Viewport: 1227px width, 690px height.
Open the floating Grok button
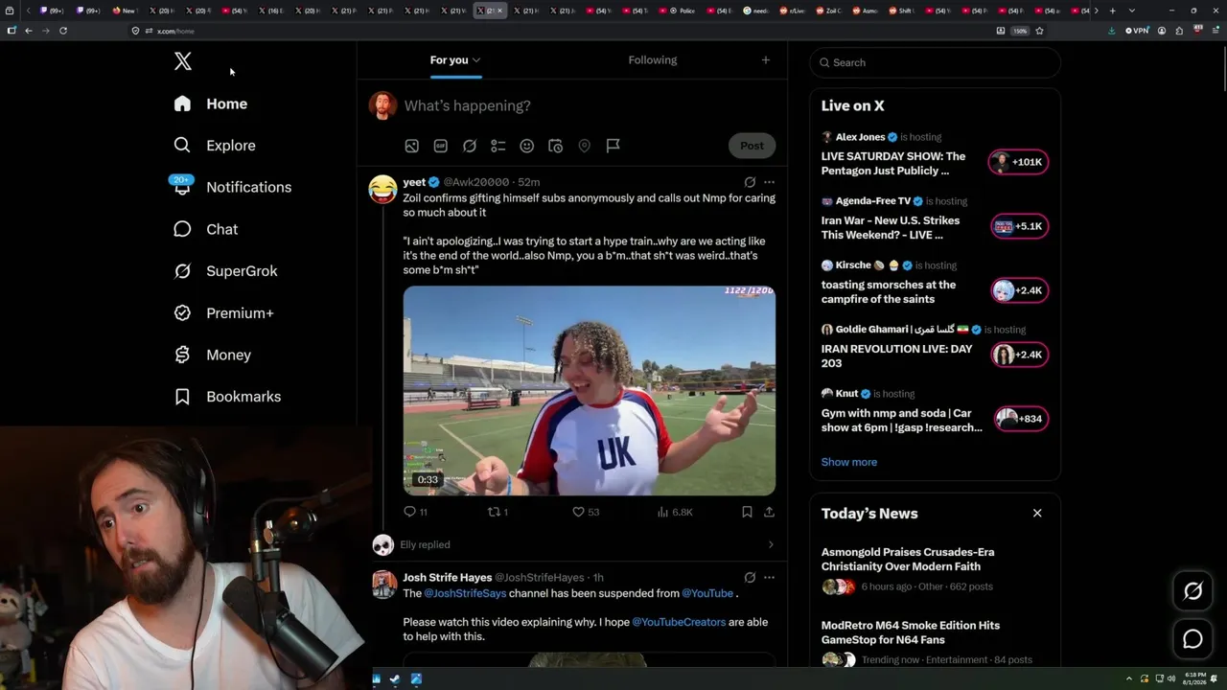pos(1192,591)
